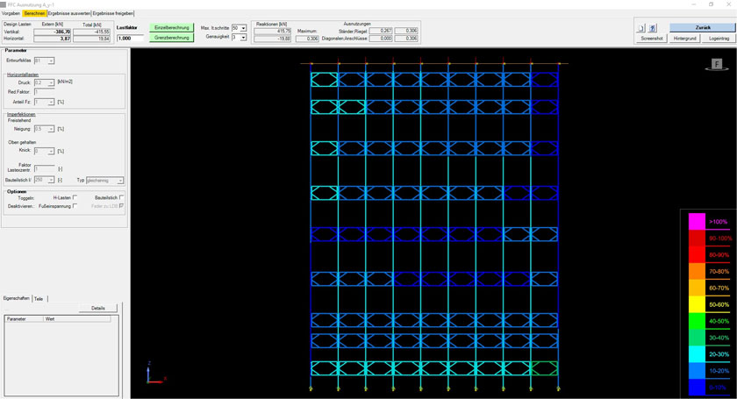Run the Einzelberechnung calculation

(171, 28)
